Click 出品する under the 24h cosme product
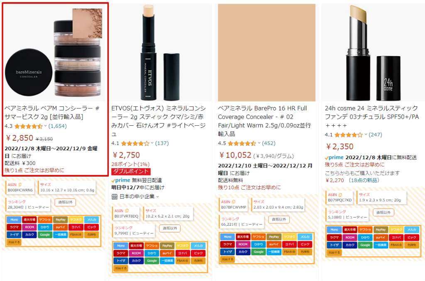The height and width of the screenshot is (281, 425). 334,252
